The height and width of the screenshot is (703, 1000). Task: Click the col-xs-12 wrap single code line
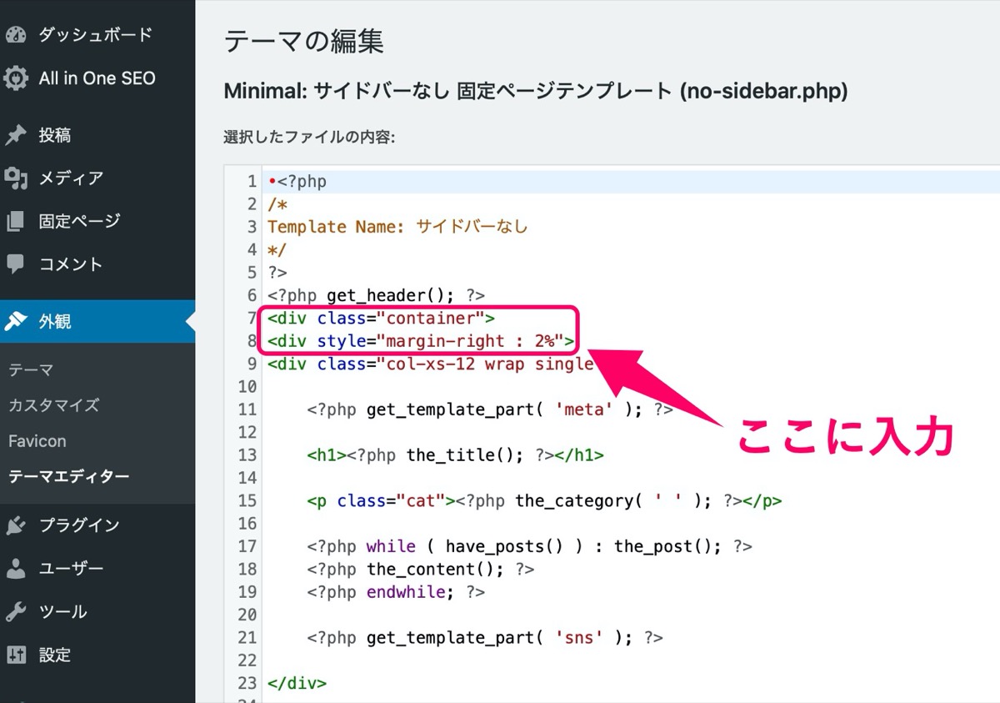(x=430, y=364)
